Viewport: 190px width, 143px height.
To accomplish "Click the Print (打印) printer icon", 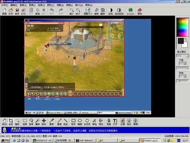I will [x=23, y=11].
